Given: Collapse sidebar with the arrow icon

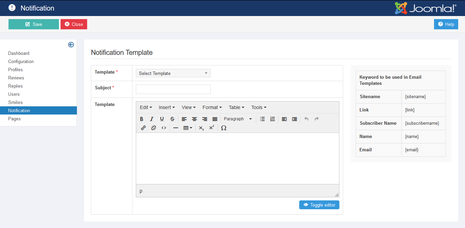Looking at the screenshot, I should click(71, 45).
